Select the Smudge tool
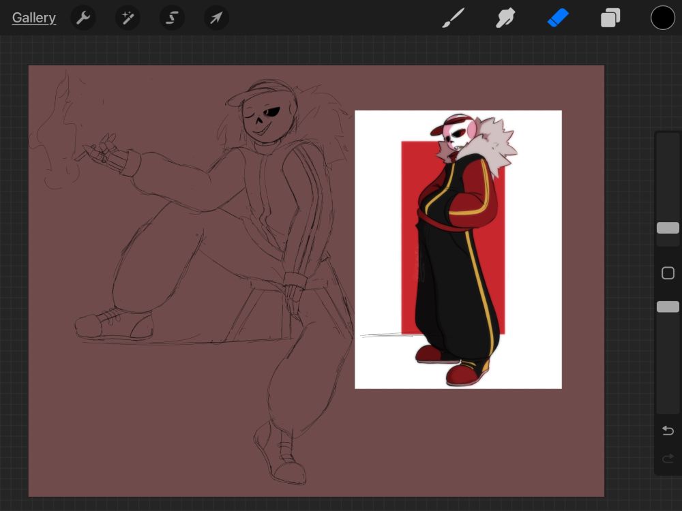This screenshot has width=682, height=511. coord(505,18)
